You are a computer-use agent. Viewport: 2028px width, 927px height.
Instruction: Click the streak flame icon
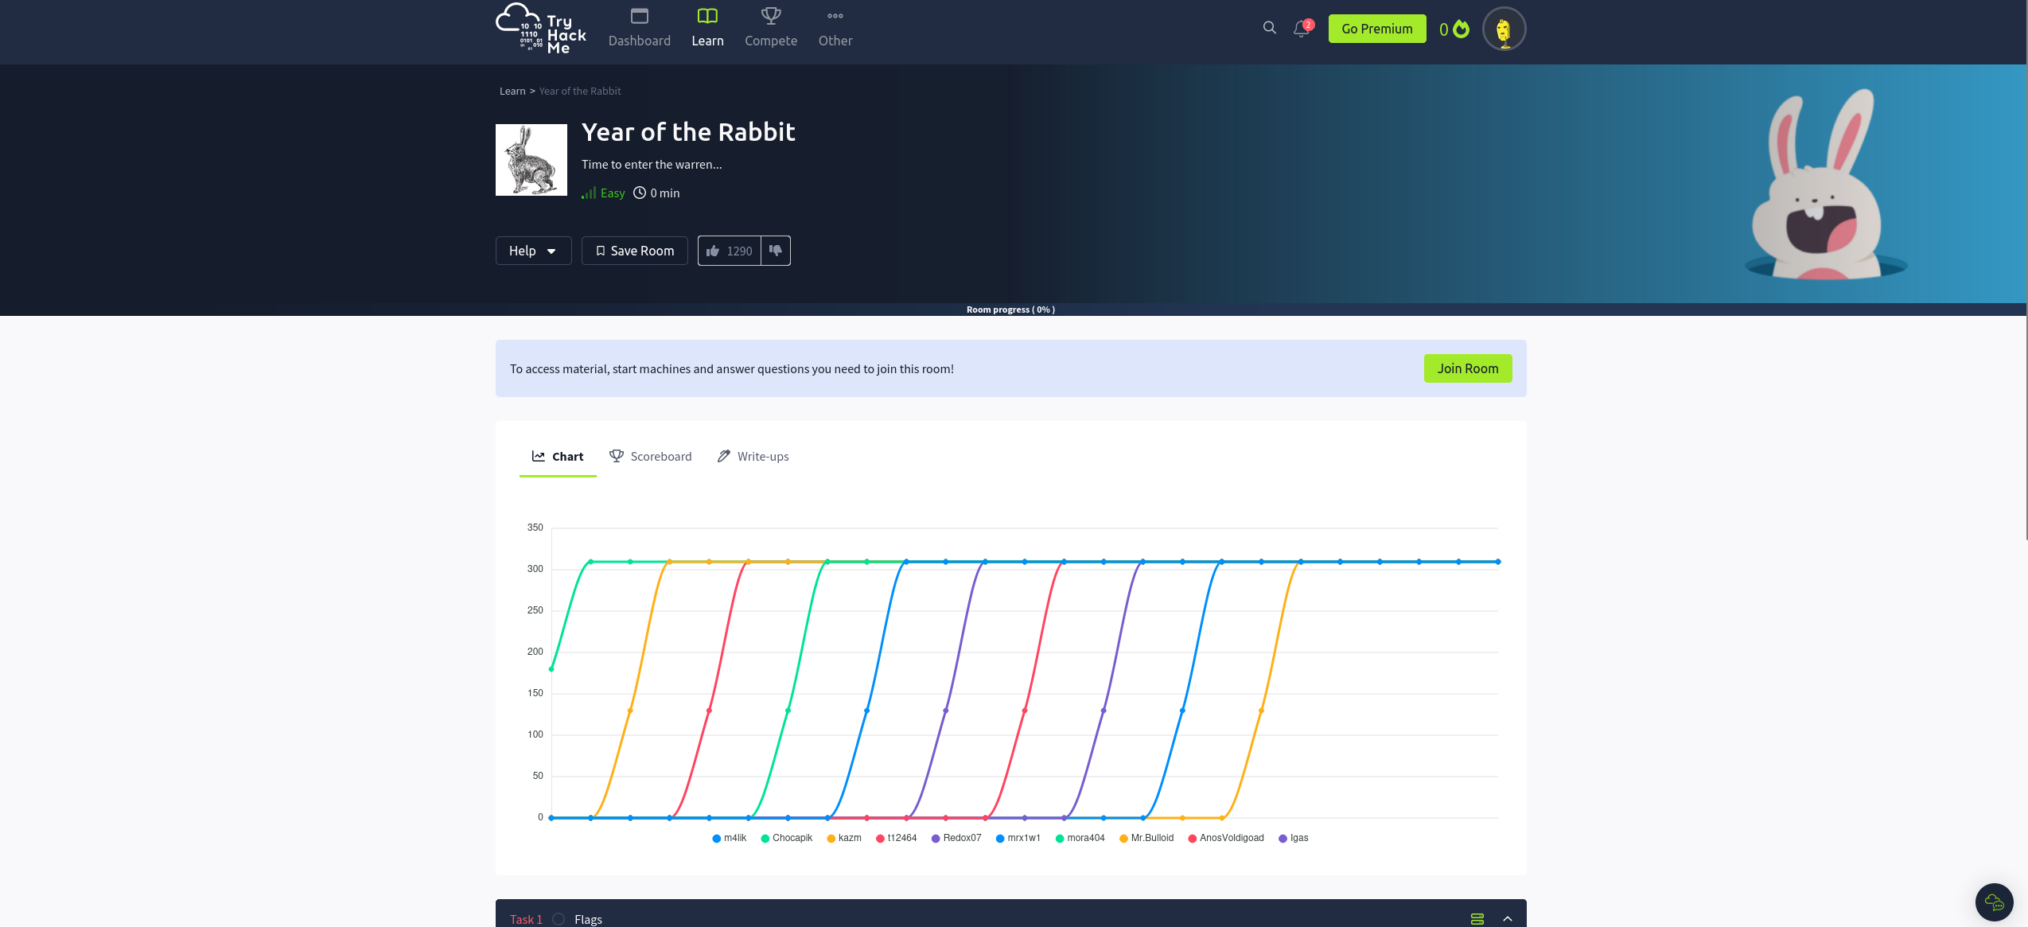pos(1462,29)
